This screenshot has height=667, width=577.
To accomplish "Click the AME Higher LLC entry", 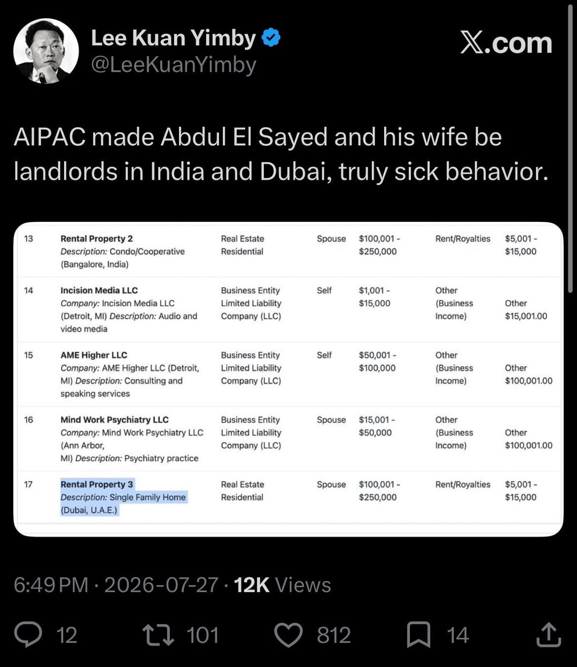I will tap(93, 355).
